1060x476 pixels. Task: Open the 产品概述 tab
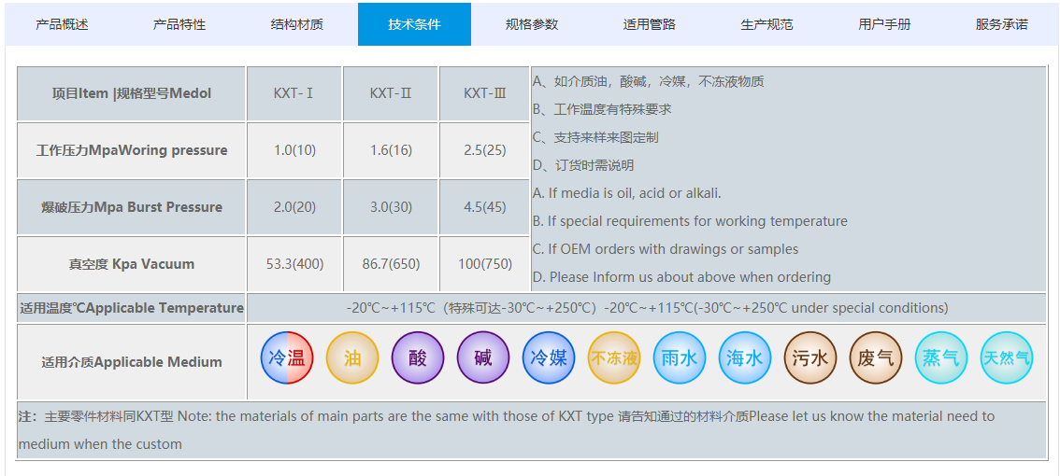coord(62,24)
